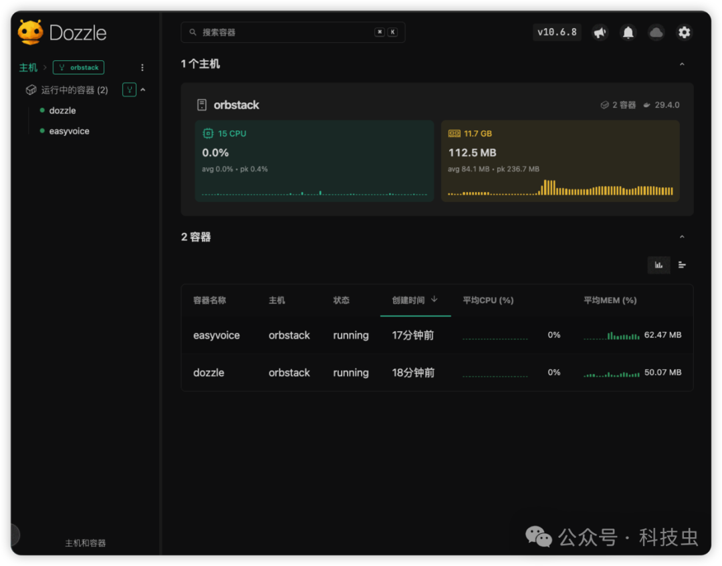Click the ⌘K shortcut badge in search
This screenshot has height=566, width=722.
pos(386,32)
